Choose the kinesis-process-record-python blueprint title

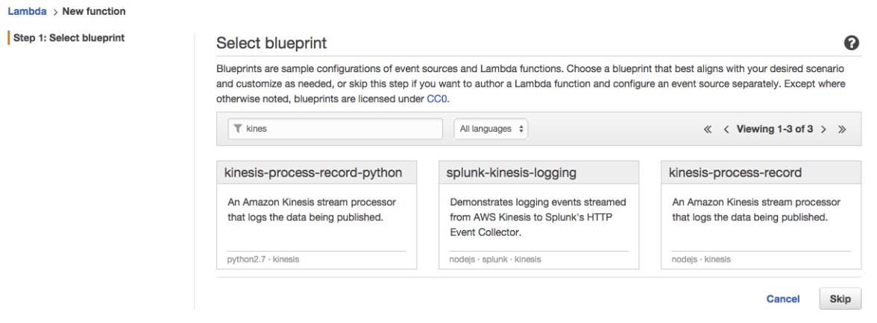[313, 173]
